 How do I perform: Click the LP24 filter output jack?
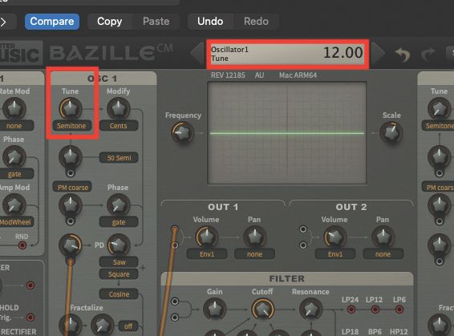pyautogui.click(x=351, y=310)
